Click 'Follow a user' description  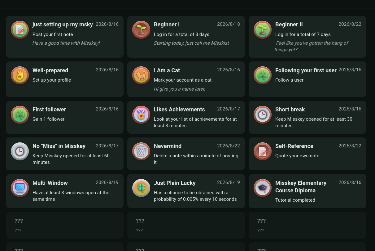click(x=289, y=80)
